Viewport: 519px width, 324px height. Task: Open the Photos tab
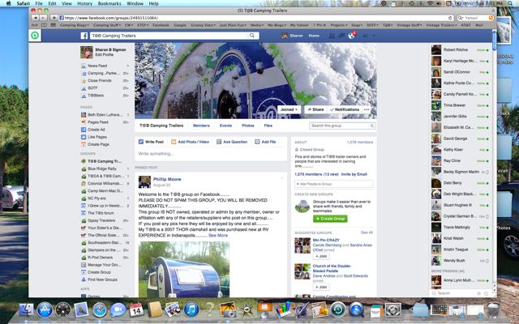coord(248,126)
